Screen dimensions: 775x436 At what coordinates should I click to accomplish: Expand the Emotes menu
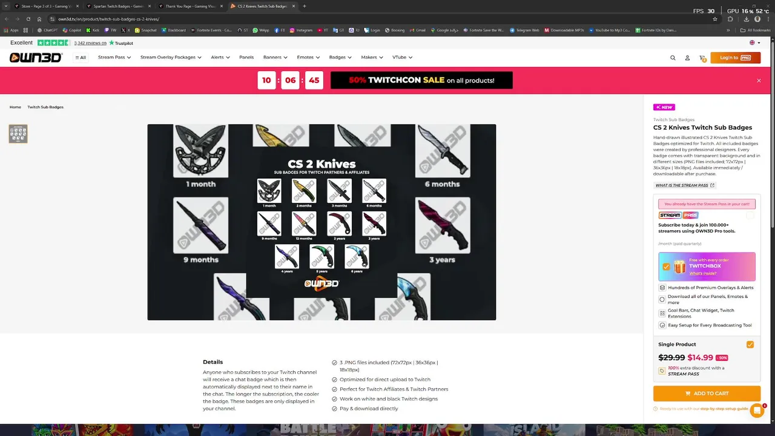(x=308, y=58)
